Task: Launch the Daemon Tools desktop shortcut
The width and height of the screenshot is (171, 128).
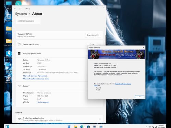Action: coord(9,54)
